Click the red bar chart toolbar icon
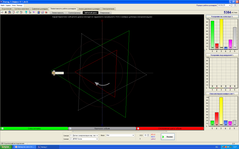 coord(46,12)
